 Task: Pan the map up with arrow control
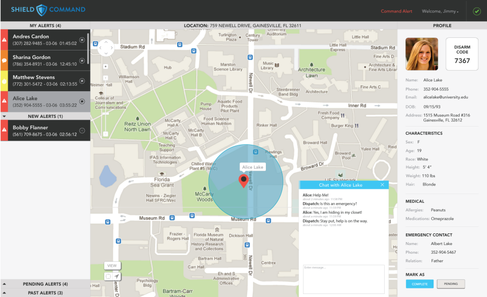(107, 42)
